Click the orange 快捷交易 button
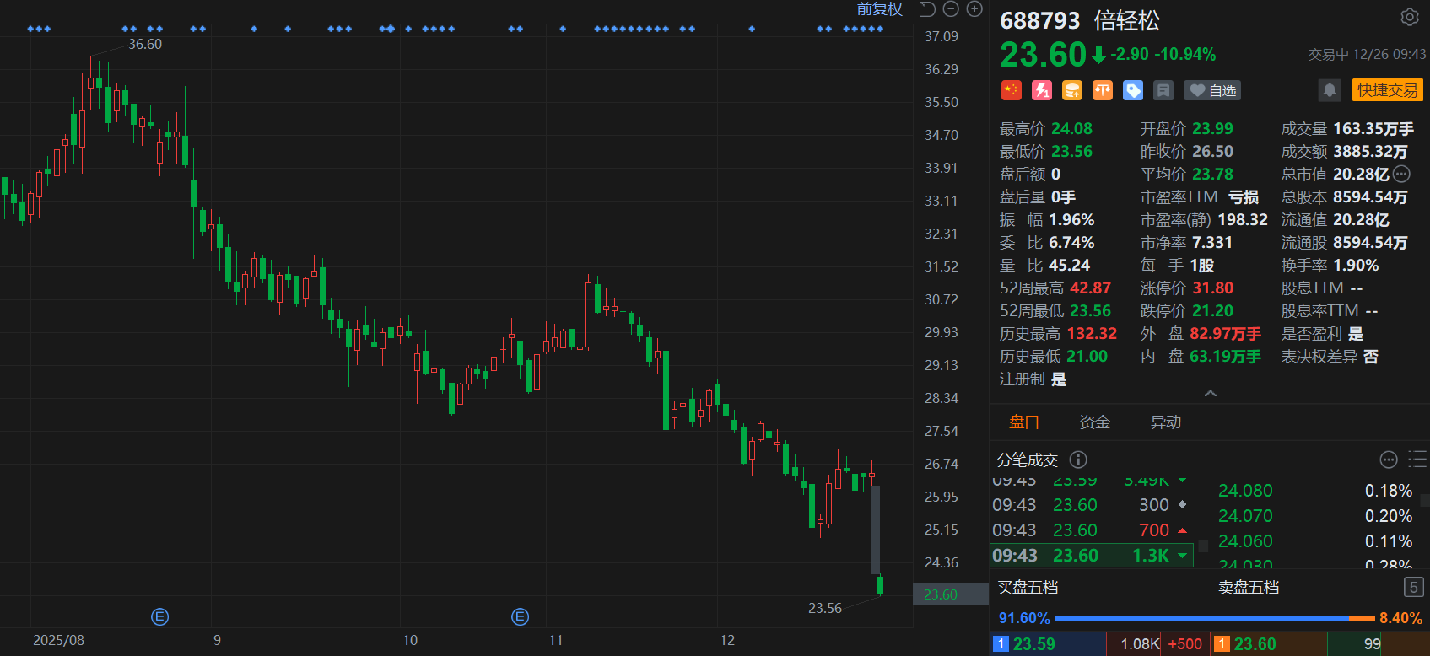The image size is (1430, 656). point(1387,90)
